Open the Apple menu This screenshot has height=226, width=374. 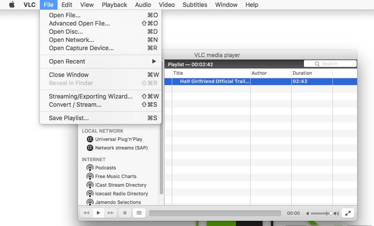pyautogui.click(x=12, y=5)
